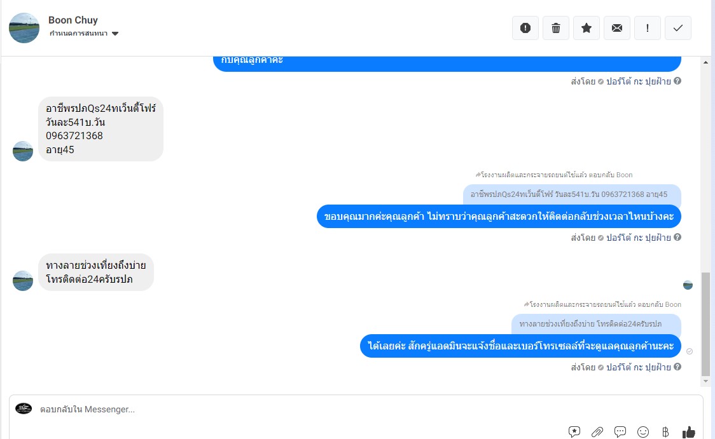Delete conversation using the trash icon
715x439 pixels.
coord(556,28)
